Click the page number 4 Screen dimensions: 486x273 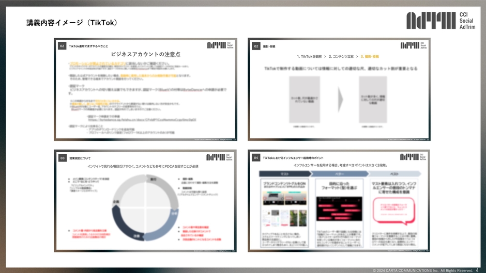click(477, 270)
